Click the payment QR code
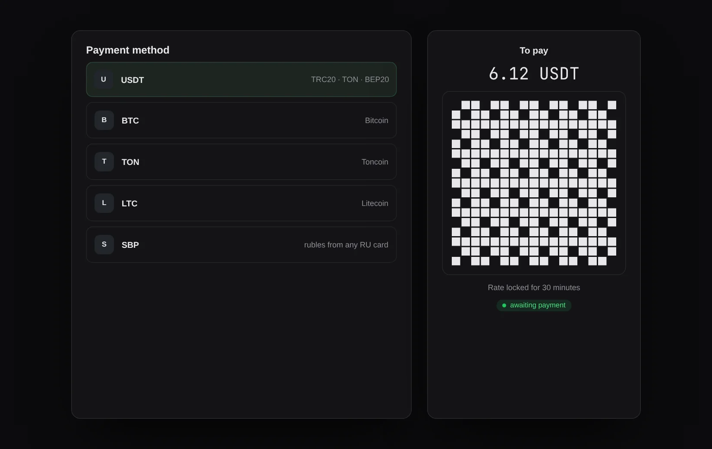 [x=534, y=183]
